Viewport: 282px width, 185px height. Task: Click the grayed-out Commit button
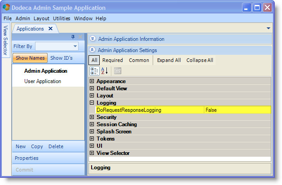[24, 170]
